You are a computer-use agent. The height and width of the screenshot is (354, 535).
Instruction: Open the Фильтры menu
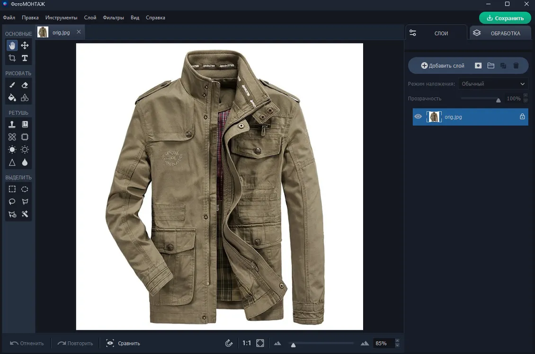113,18
